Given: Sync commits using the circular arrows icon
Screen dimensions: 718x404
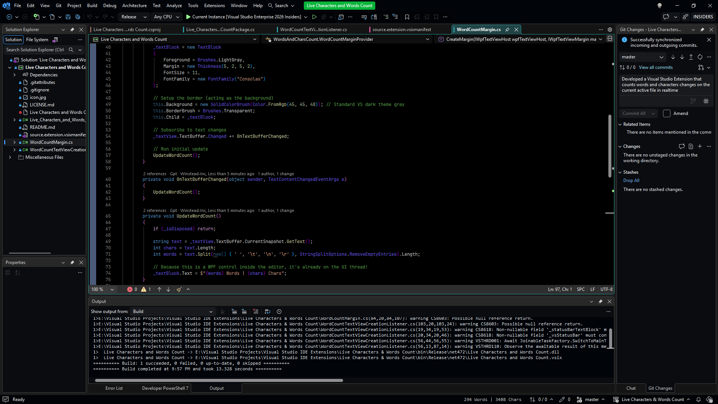Looking at the screenshot, I should tap(700, 57).
